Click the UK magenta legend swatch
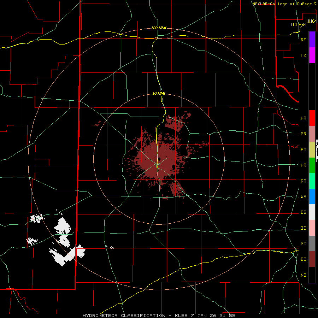Image resolution: width=318 pixels, height=318 pixels. click(x=312, y=55)
